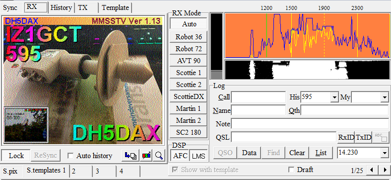Select the Scottie 1 RX mode
This screenshot has height=180, width=391.
[189, 73]
